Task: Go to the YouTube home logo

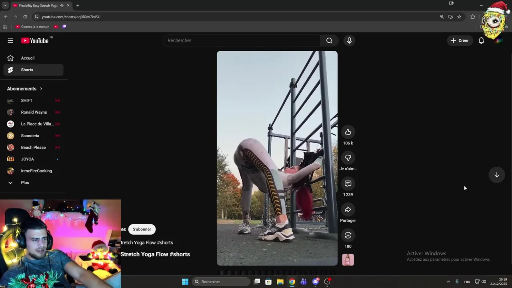Action: tap(35, 40)
